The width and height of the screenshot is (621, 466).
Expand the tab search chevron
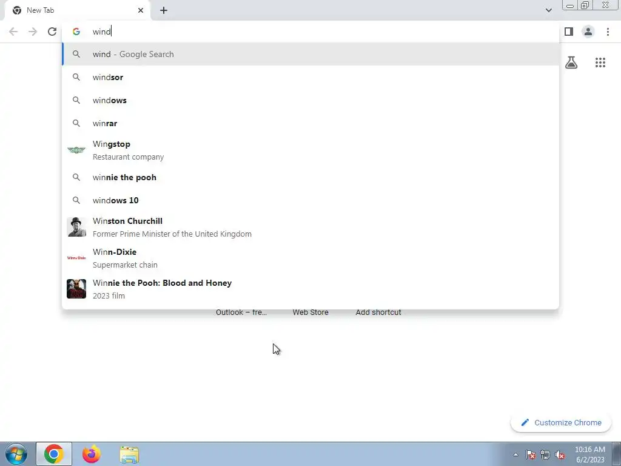pos(548,10)
